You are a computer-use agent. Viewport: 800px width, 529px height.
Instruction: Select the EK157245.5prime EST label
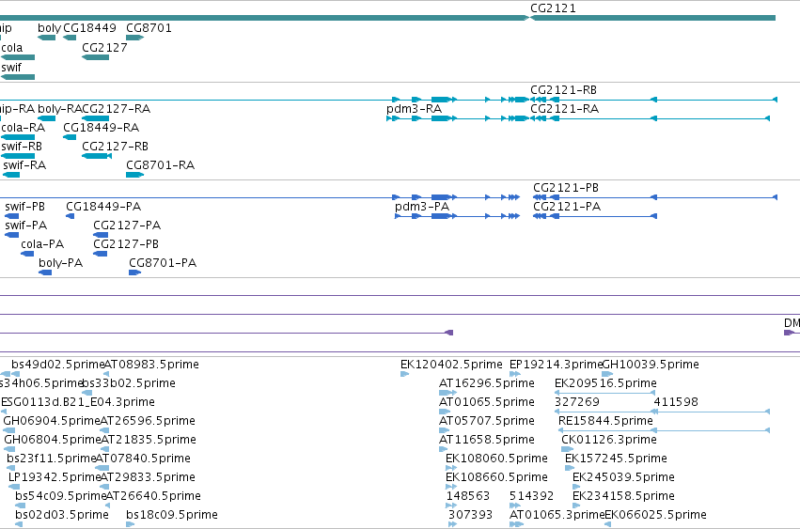pyautogui.click(x=617, y=459)
